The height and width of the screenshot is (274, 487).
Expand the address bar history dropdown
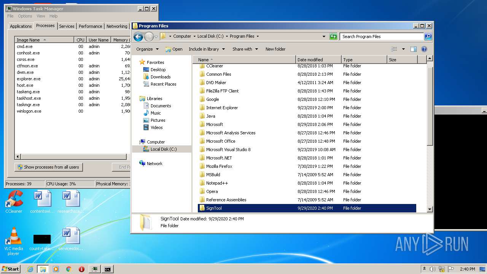coord(324,37)
